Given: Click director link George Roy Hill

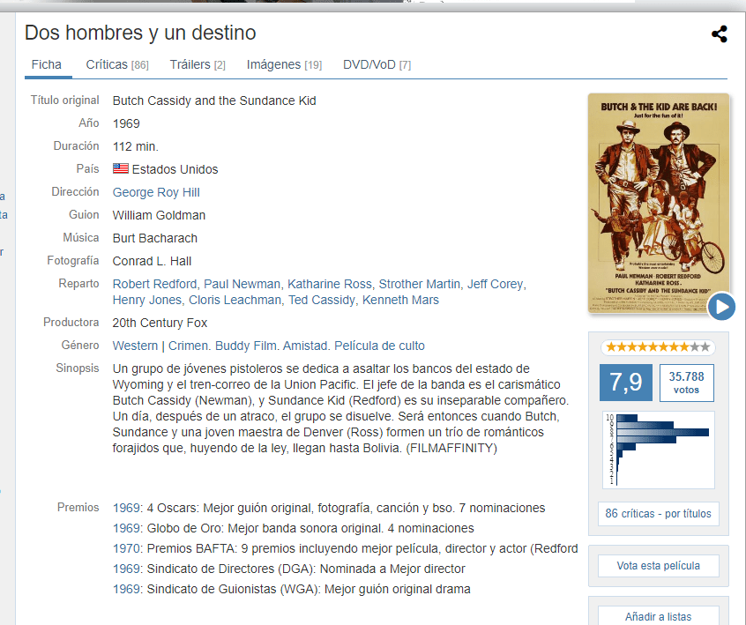Looking at the screenshot, I should click(x=156, y=192).
